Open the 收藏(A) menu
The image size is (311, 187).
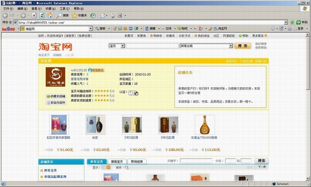point(51,8)
